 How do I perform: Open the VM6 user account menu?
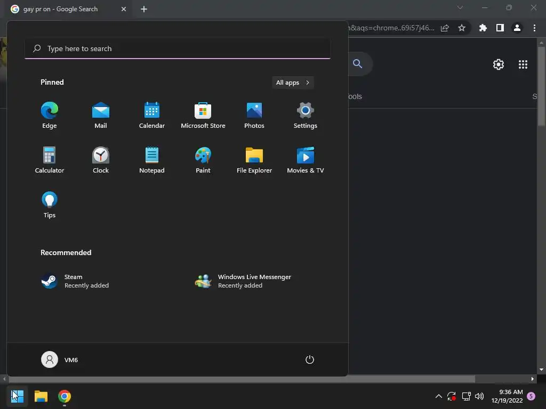tap(60, 359)
